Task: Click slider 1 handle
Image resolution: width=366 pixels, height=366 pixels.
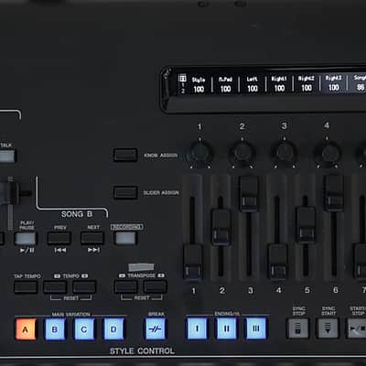Action: coord(193,262)
